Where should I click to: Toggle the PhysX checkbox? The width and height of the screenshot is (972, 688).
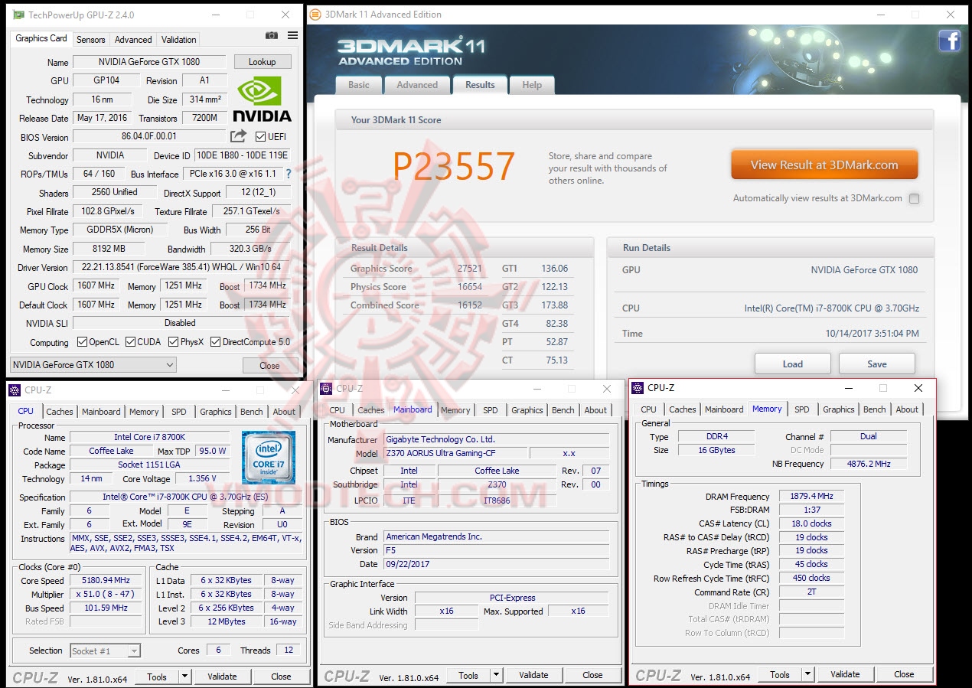pos(174,342)
